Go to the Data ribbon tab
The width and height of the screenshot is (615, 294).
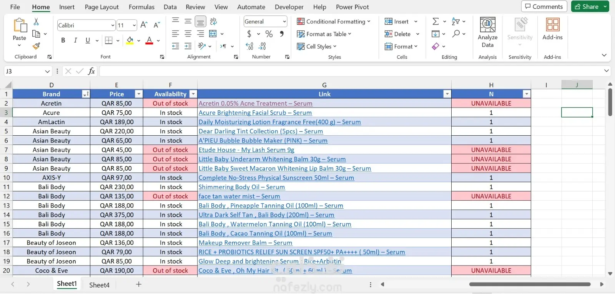[170, 7]
